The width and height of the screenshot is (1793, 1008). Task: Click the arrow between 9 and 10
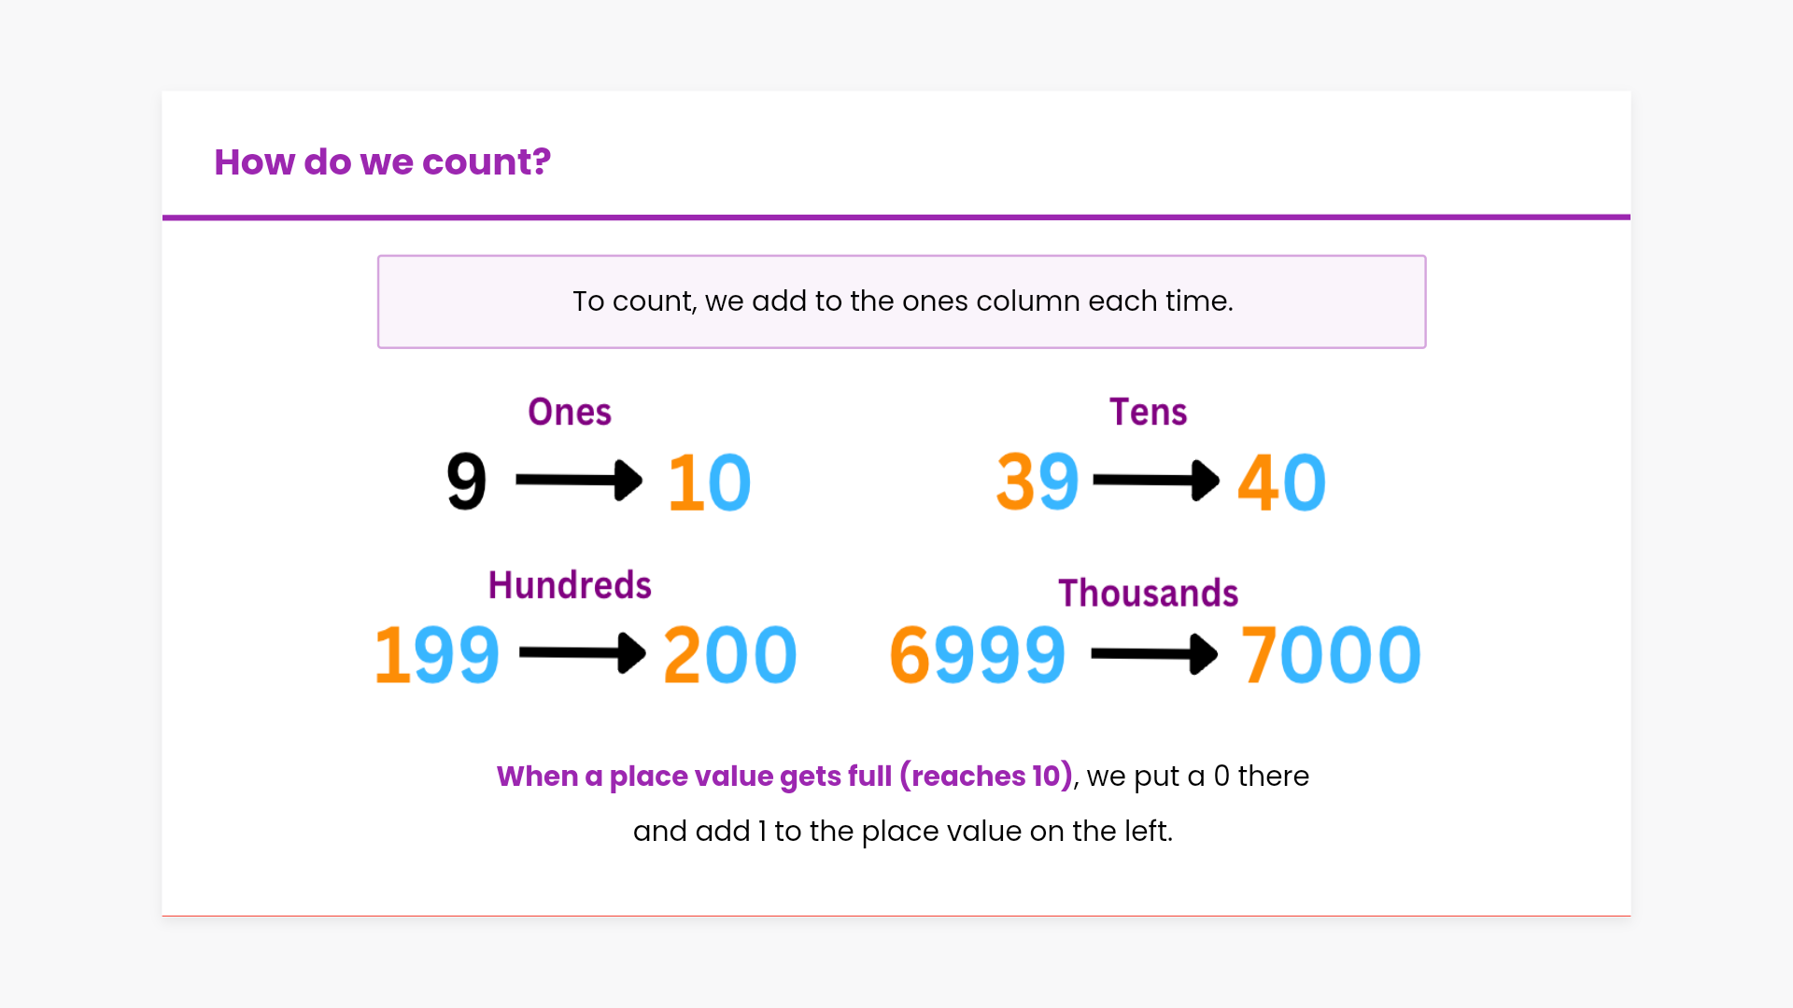[x=579, y=481]
